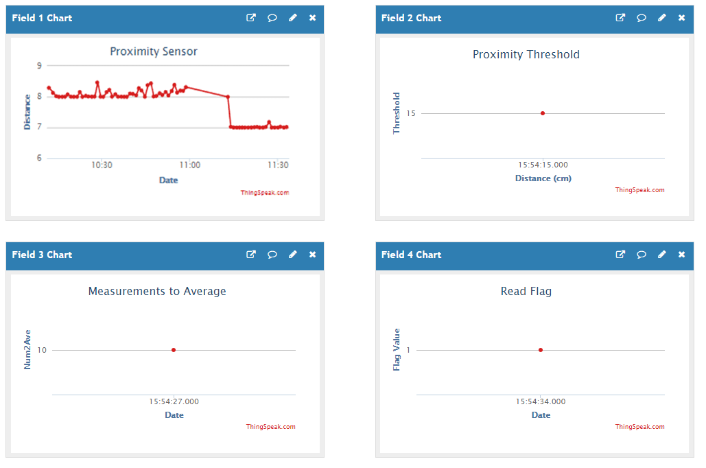Click comment icon on Field 2 Chart
Viewport: 706px width, 468px height.
[x=642, y=18]
